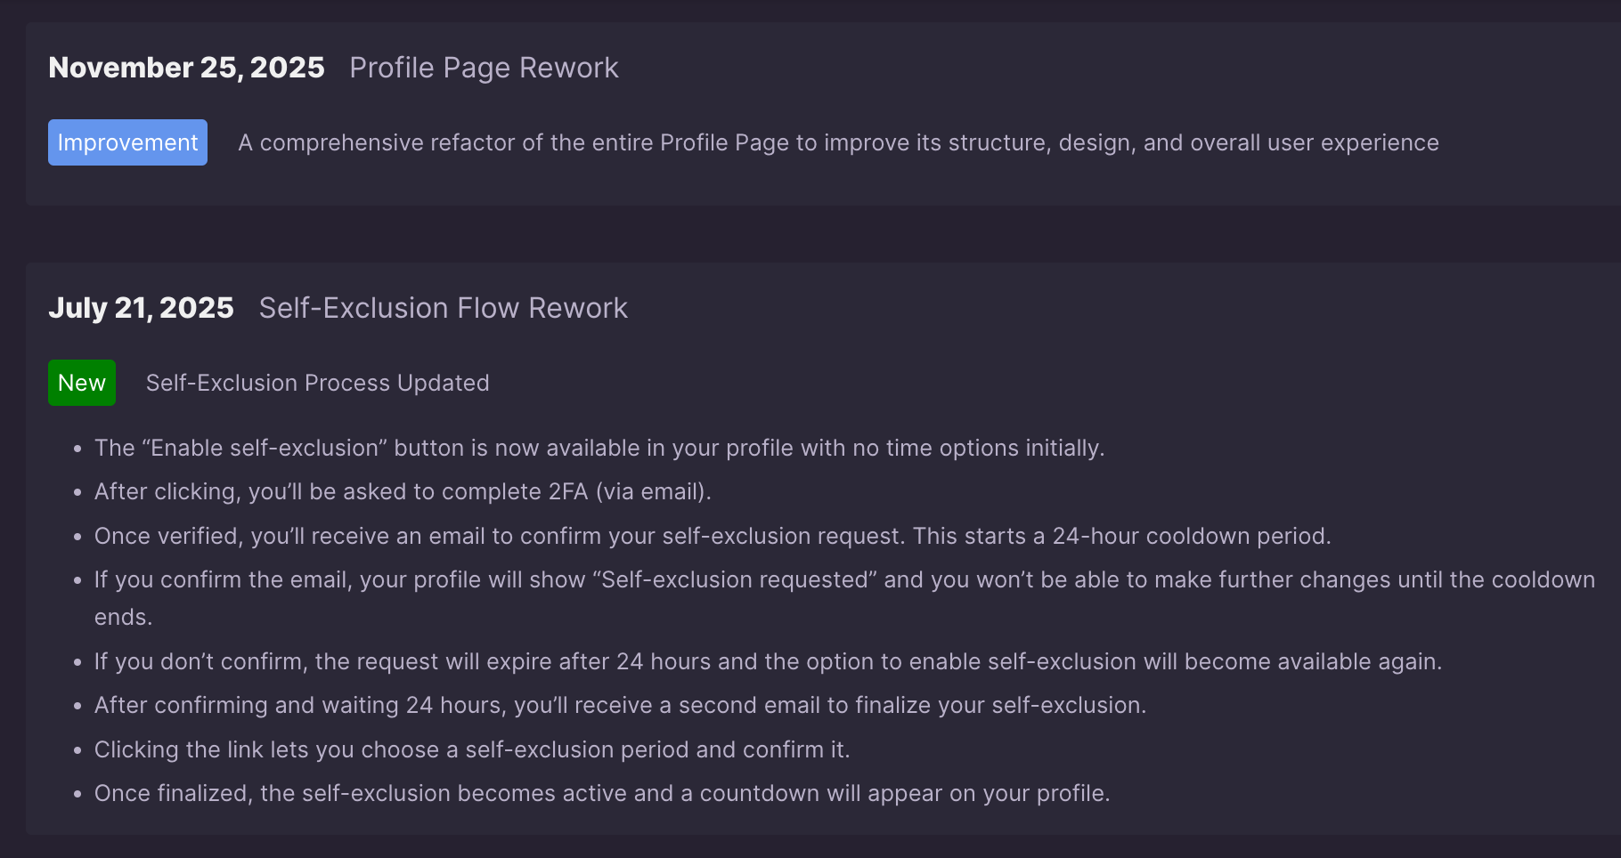Click the comprehensive refactor description text
This screenshot has width=1621, height=858.
tap(838, 142)
